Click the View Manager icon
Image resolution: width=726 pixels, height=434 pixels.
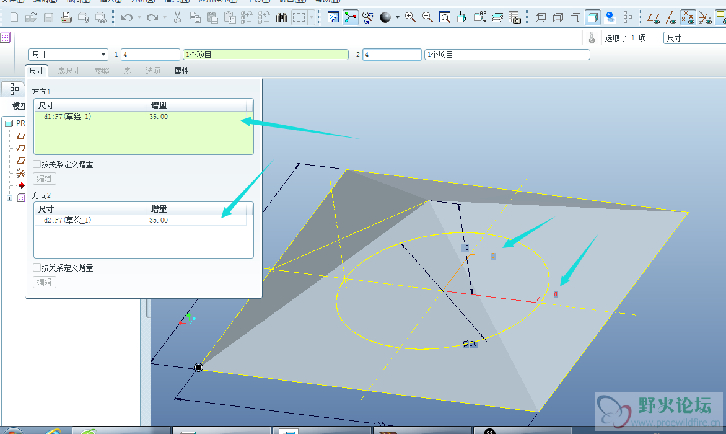(514, 17)
